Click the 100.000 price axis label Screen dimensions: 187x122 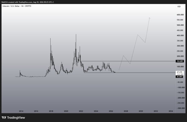click(x=180, y=66)
